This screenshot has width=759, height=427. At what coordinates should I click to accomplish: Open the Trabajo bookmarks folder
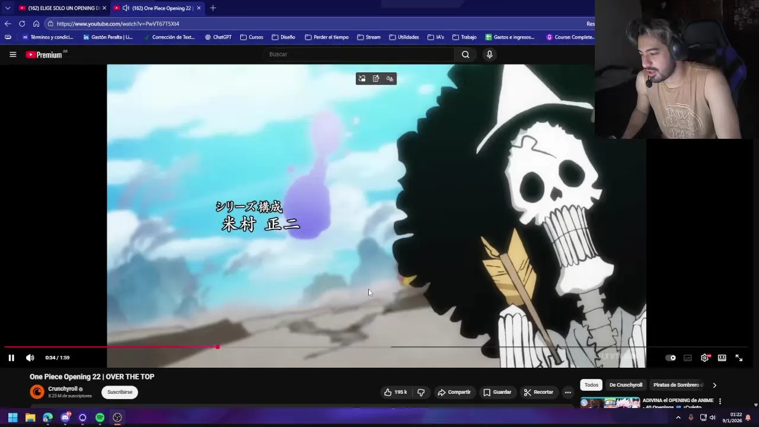[464, 37]
